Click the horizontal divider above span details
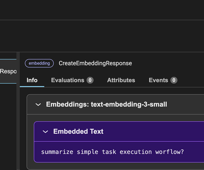Viewport: 204px width, 170px height. tap(102, 52)
